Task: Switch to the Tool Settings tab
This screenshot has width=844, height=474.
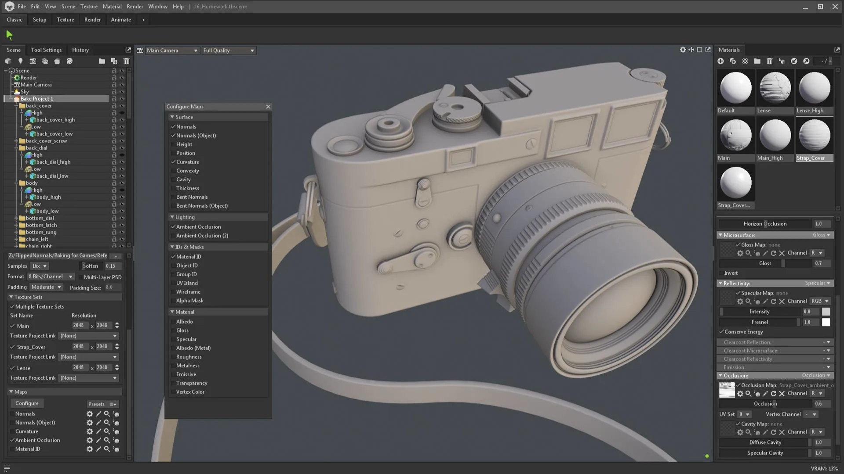Action: point(46,50)
